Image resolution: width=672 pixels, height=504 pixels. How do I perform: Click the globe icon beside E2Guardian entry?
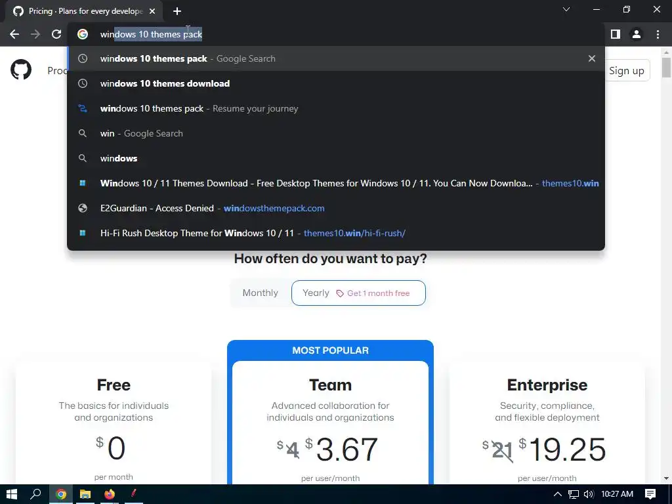(x=83, y=208)
